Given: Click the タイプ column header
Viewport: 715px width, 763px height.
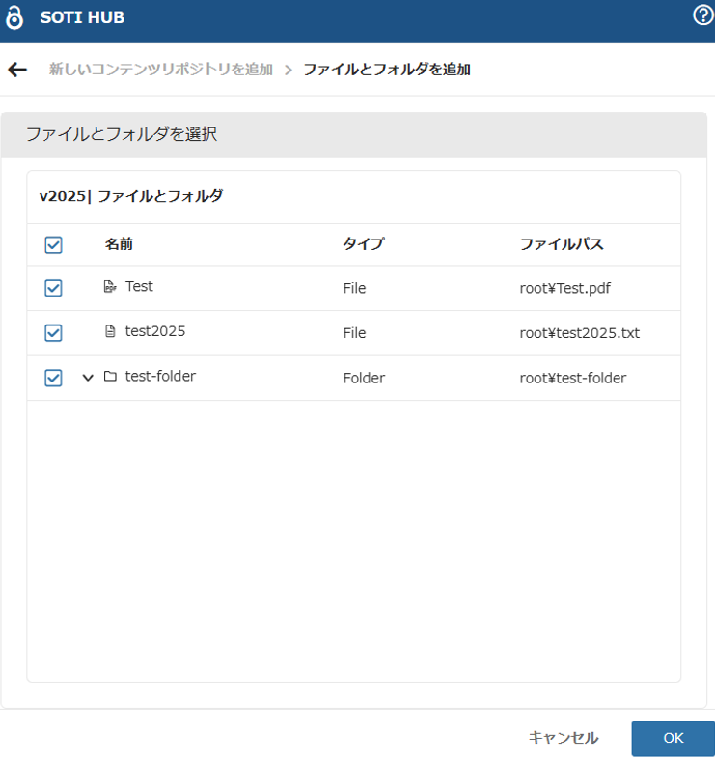Looking at the screenshot, I should point(364,244).
